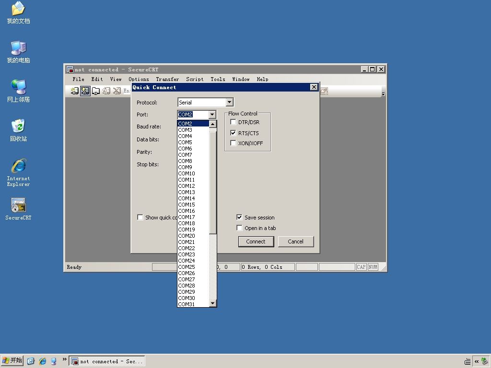Click the port list scrollbar thumb

(x=212, y=183)
